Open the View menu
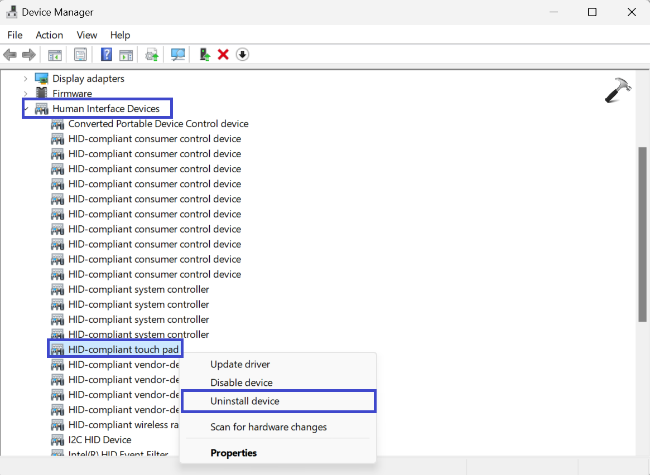This screenshot has width=650, height=475. [86, 35]
